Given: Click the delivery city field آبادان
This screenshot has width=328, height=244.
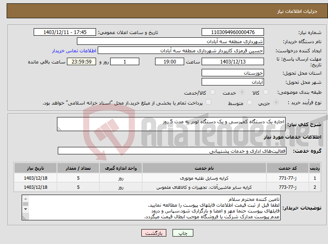Looking at the screenshot, I should (233, 82).
